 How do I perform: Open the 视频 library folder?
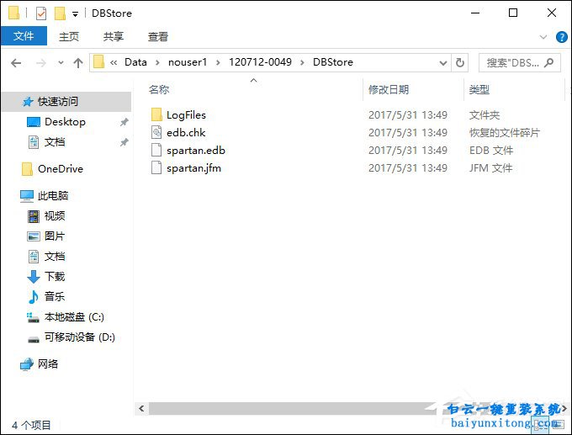tap(55, 216)
